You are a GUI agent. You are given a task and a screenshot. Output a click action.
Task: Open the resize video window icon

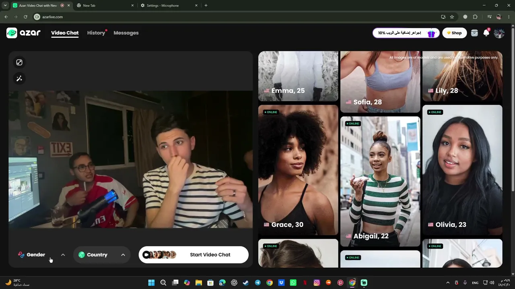[19, 62]
